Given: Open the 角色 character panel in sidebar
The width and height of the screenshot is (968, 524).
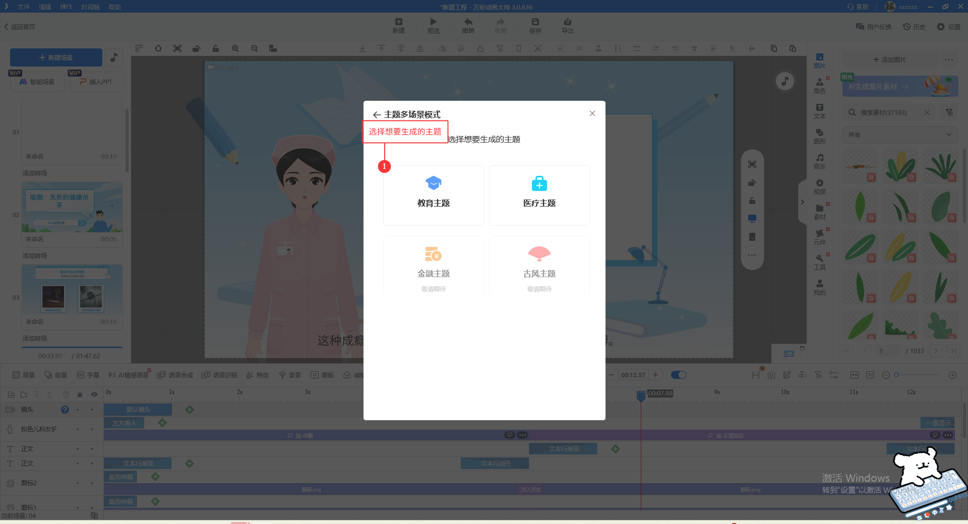Looking at the screenshot, I should (819, 86).
